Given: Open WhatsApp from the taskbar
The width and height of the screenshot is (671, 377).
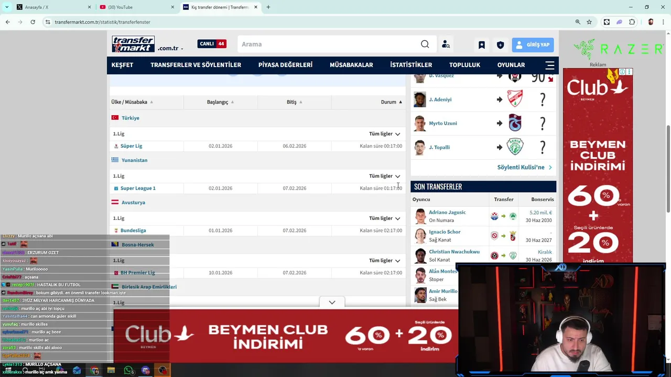Looking at the screenshot, I should pos(128,371).
